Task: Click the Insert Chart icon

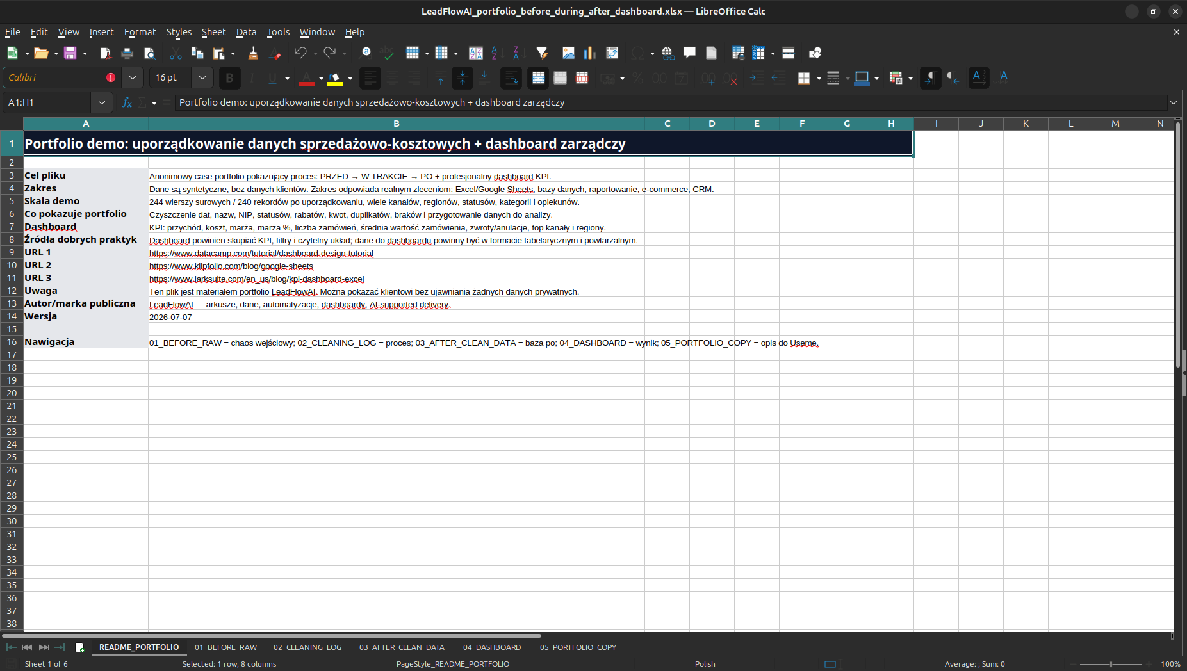Action: (589, 53)
